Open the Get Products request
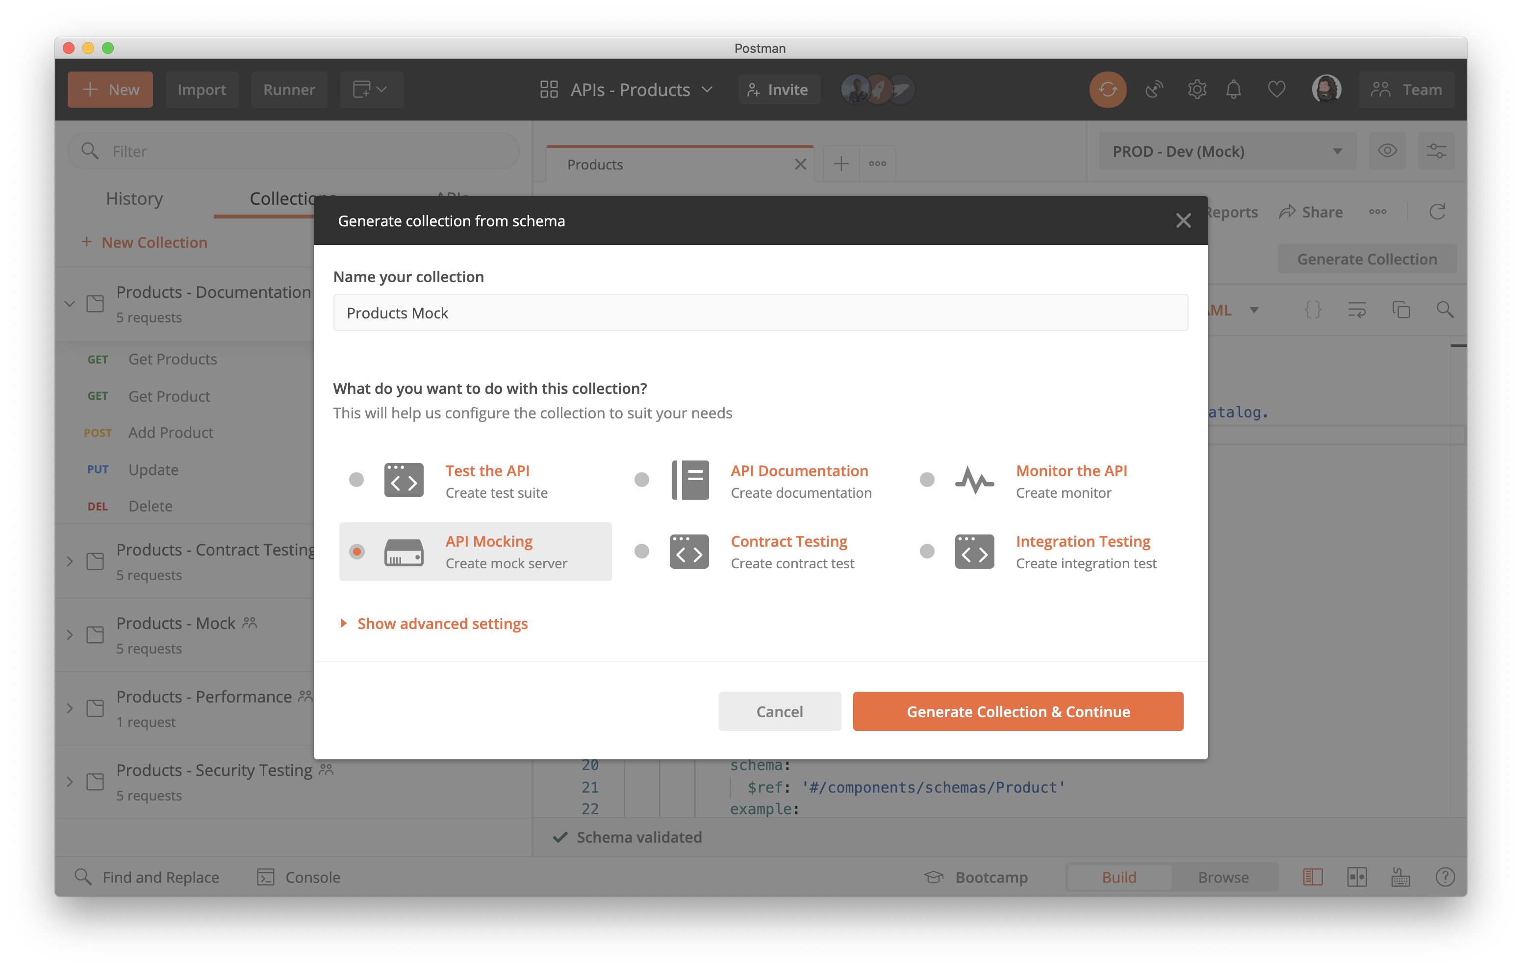The width and height of the screenshot is (1522, 969). [x=172, y=359]
